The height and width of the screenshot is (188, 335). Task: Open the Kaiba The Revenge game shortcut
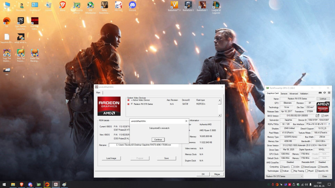35,56
